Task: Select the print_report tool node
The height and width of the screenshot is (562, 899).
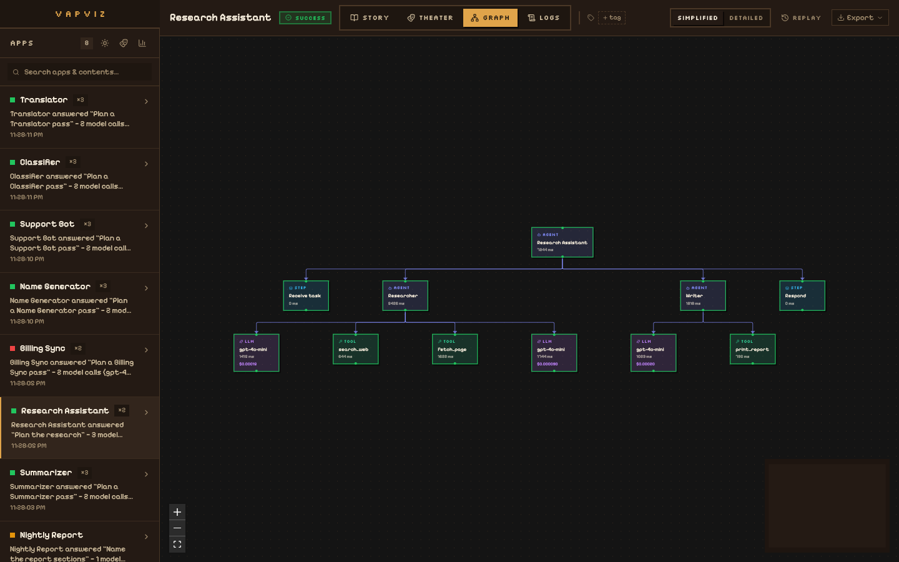Action: point(752,349)
